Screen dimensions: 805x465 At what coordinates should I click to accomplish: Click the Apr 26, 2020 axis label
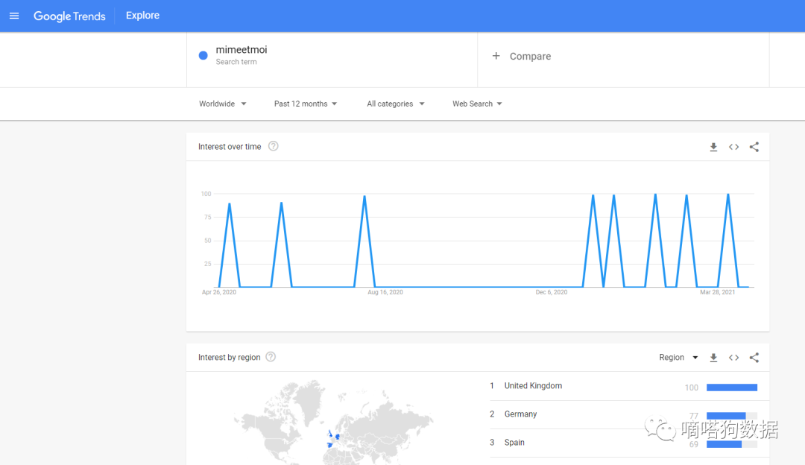click(x=219, y=292)
